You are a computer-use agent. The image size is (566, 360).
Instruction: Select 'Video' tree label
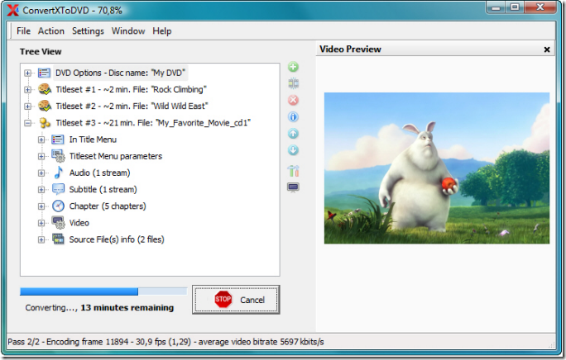pos(79,223)
